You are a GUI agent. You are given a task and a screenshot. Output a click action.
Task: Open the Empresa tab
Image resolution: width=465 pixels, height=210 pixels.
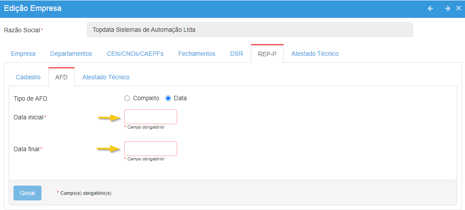23,54
